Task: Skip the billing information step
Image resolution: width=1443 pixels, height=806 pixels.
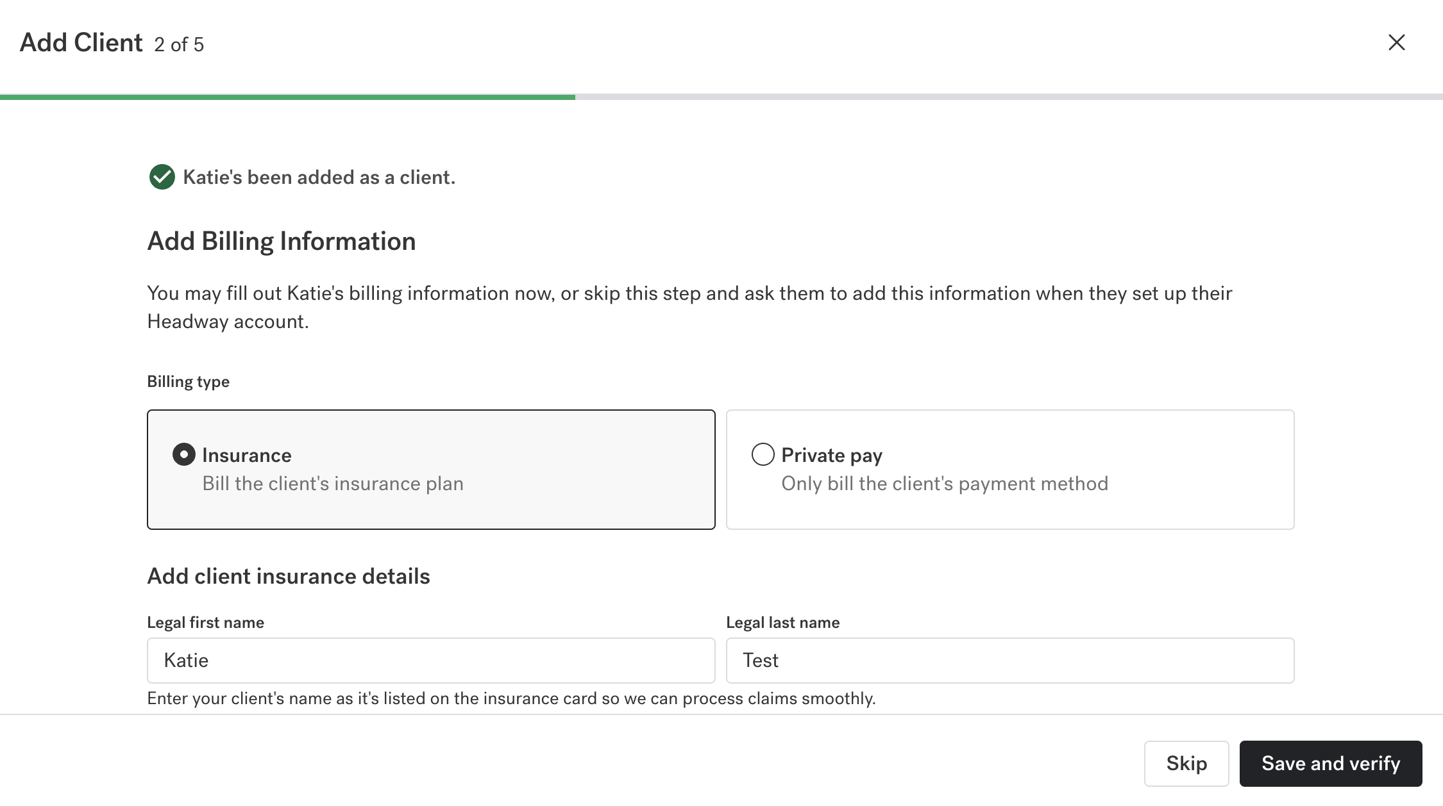Action: (x=1186, y=763)
